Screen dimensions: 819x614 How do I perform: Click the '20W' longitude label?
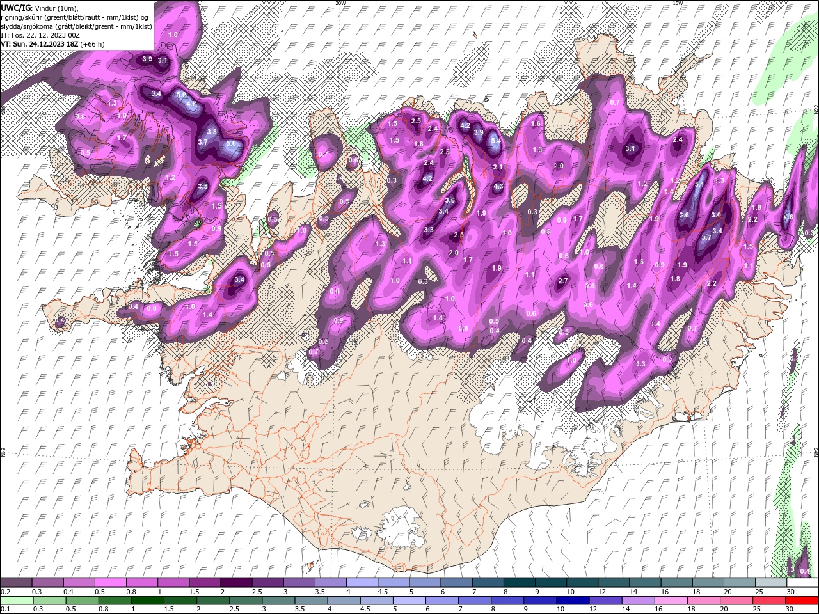tap(340, 3)
